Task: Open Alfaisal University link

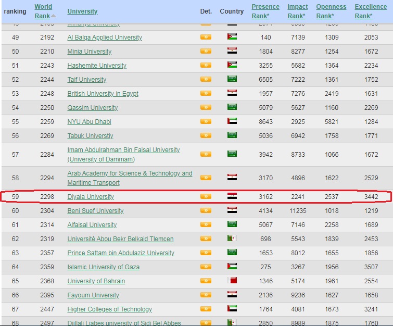Action: click(x=92, y=224)
